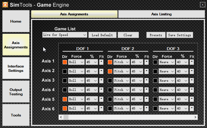Open Axis 2 DOF 2 Force dropdown (Pitch)
The image size is (207, 128).
click(121, 71)
